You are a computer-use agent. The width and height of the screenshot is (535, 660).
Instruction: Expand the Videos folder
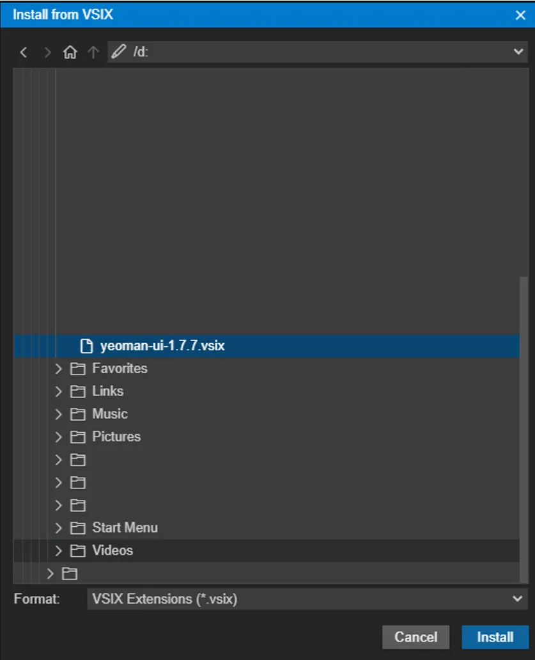coord(59,551)
